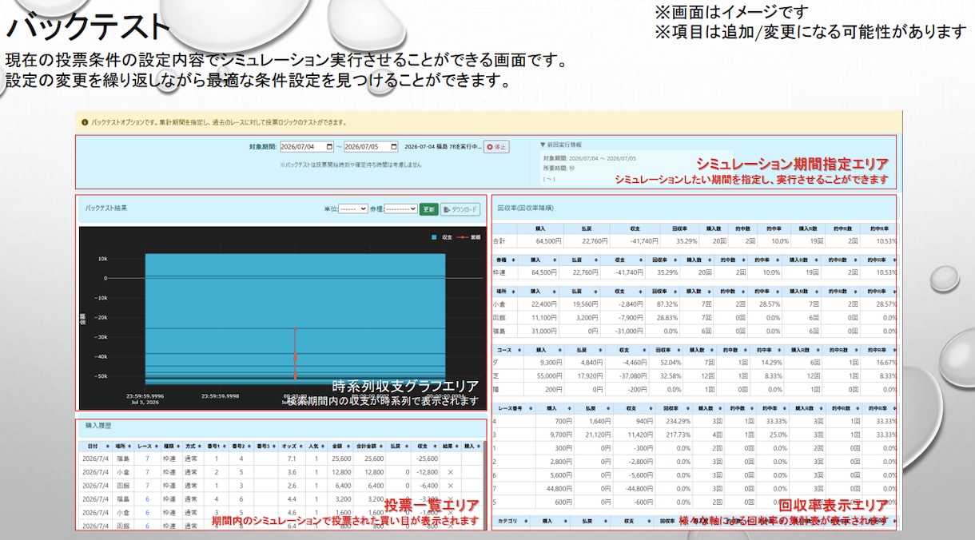Sort purchase history by 人気 column
This screenshot has width=975, height=540.
coord(316,446)
